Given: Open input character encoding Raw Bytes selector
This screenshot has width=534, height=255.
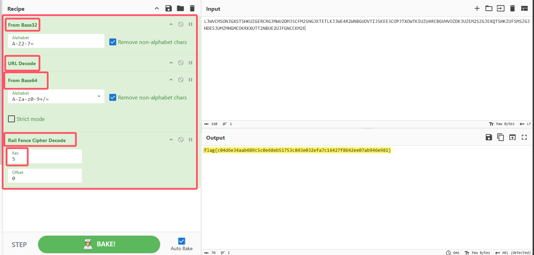Looking at the screenshot, I should [501, 124].
